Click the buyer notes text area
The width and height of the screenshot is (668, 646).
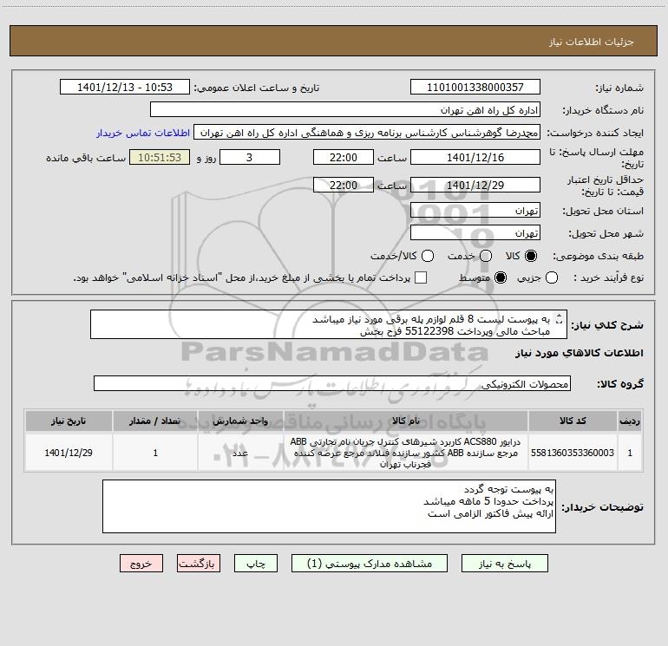[x=329, y=506]
